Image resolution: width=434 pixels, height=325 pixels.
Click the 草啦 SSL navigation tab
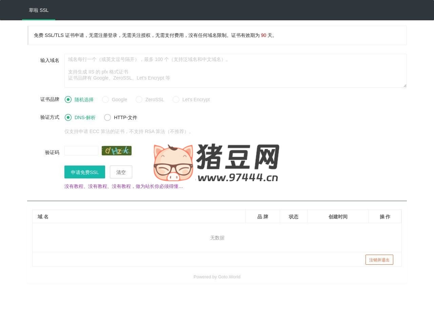point(39,10)
